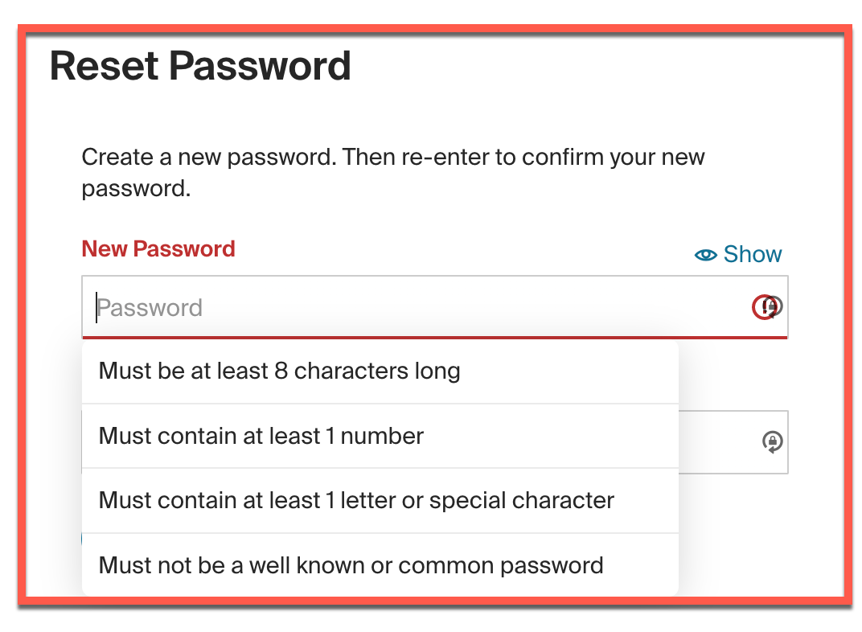
Task: Click the eye icon beside Show
Action: (706, 255)
